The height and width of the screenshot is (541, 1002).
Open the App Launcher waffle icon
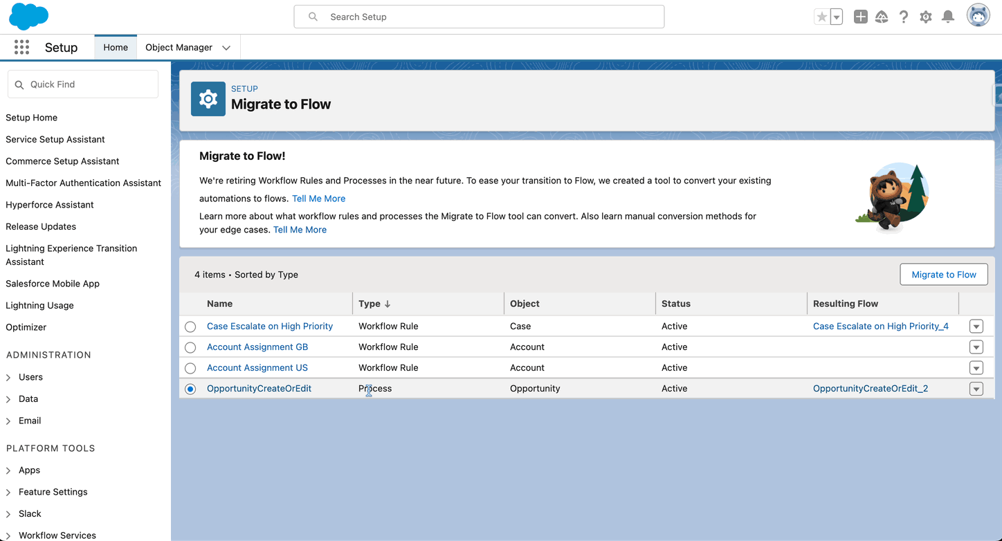(21, 47)
